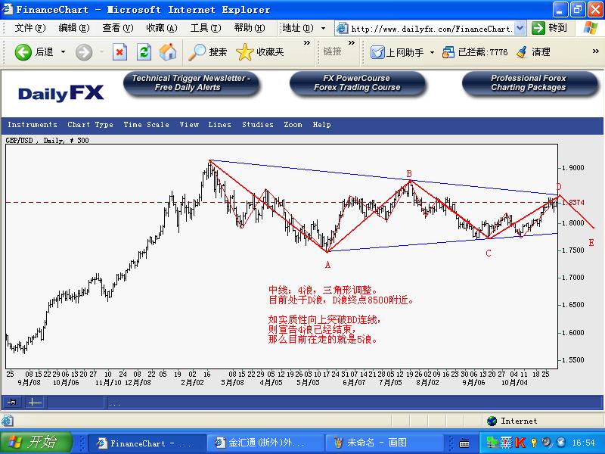The height and width of the screenshot is (454, 605).
Task: Click the Internet zone status indicator
Action: (512, 421)
